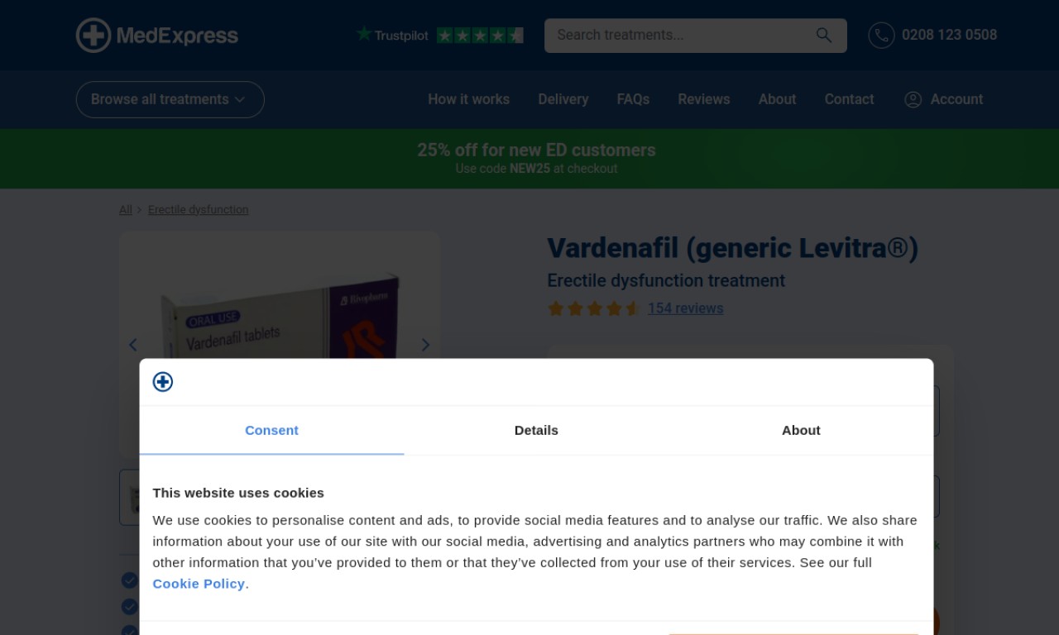
Task: Switch to the Details cookie tab
Action: tap(536, 430)
